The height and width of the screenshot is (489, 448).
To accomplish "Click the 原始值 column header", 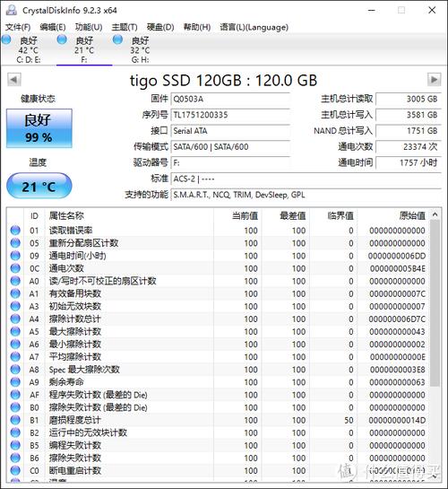I will (x=393, y=215).
